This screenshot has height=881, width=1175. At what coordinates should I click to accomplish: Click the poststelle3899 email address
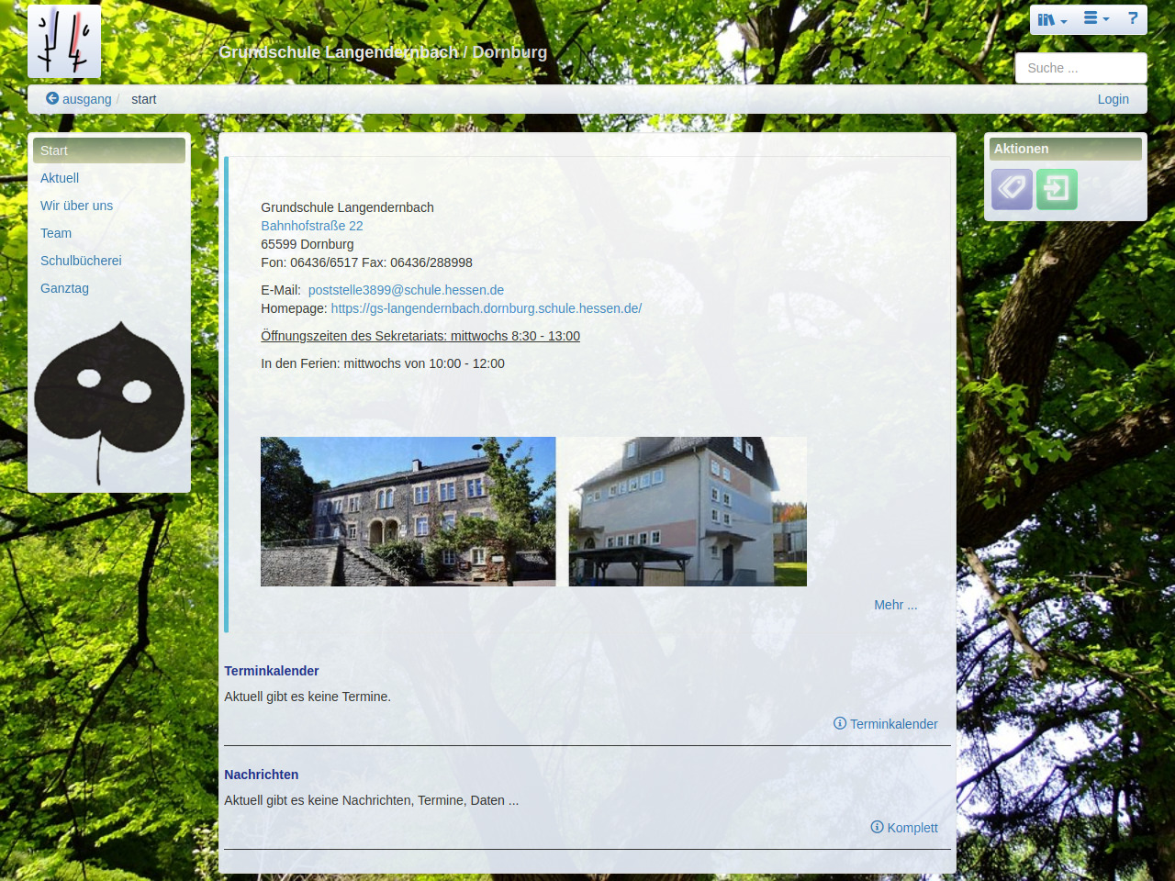click(x=406, y=290)
